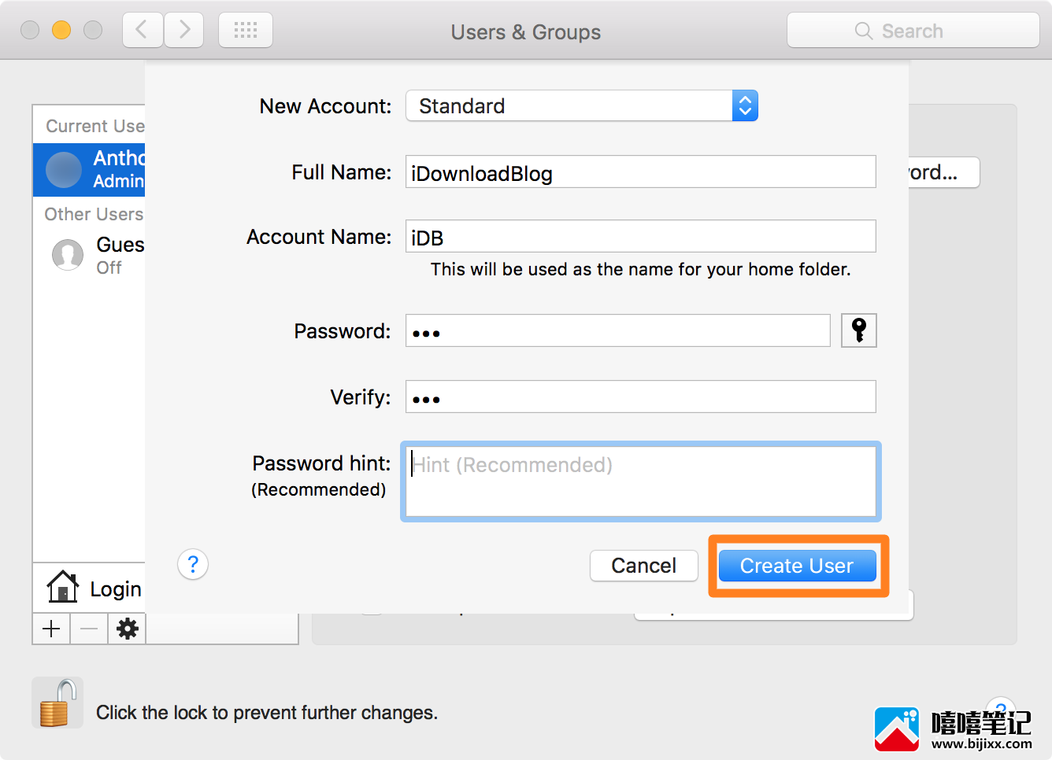The image size is (1052, 760).
Task: Click the plus add user button
Action: coord(51,629)
